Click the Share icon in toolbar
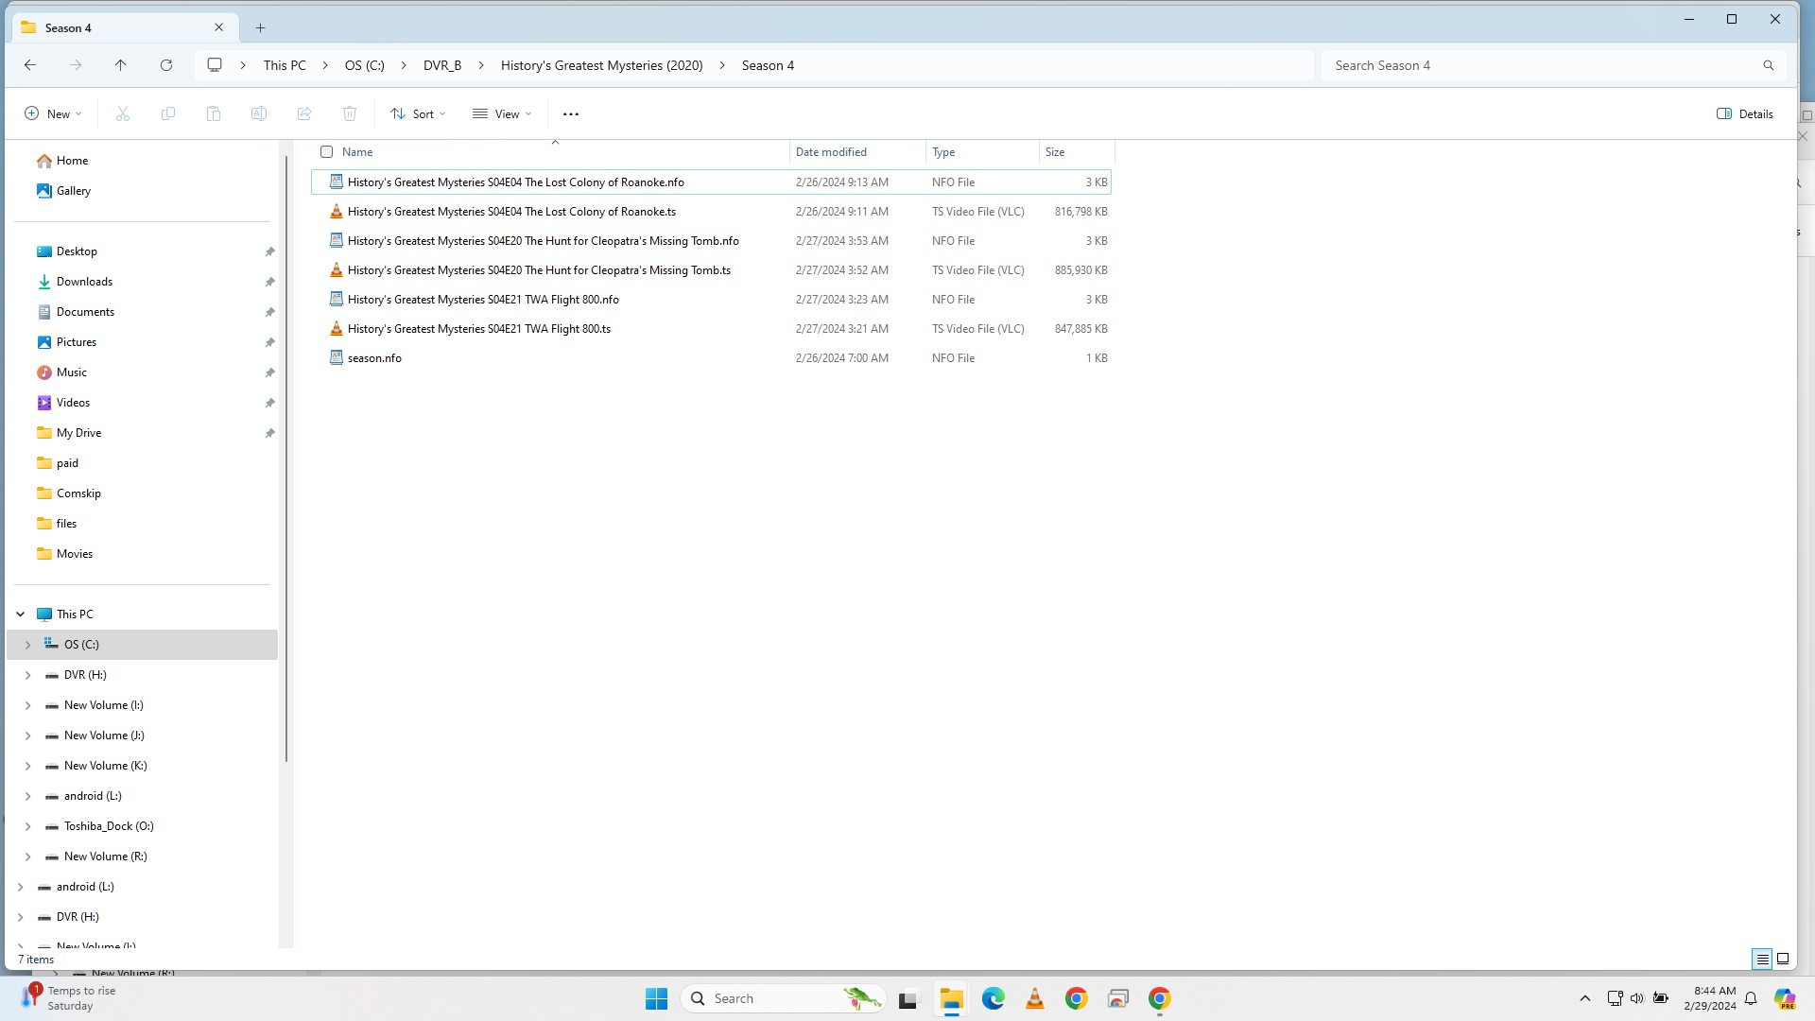 pos(304,113)
